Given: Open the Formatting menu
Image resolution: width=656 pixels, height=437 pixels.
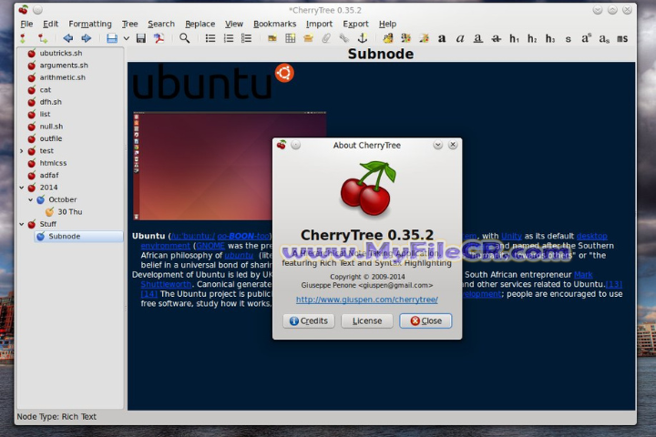Looking at the screenshot, I should (90, 25).
